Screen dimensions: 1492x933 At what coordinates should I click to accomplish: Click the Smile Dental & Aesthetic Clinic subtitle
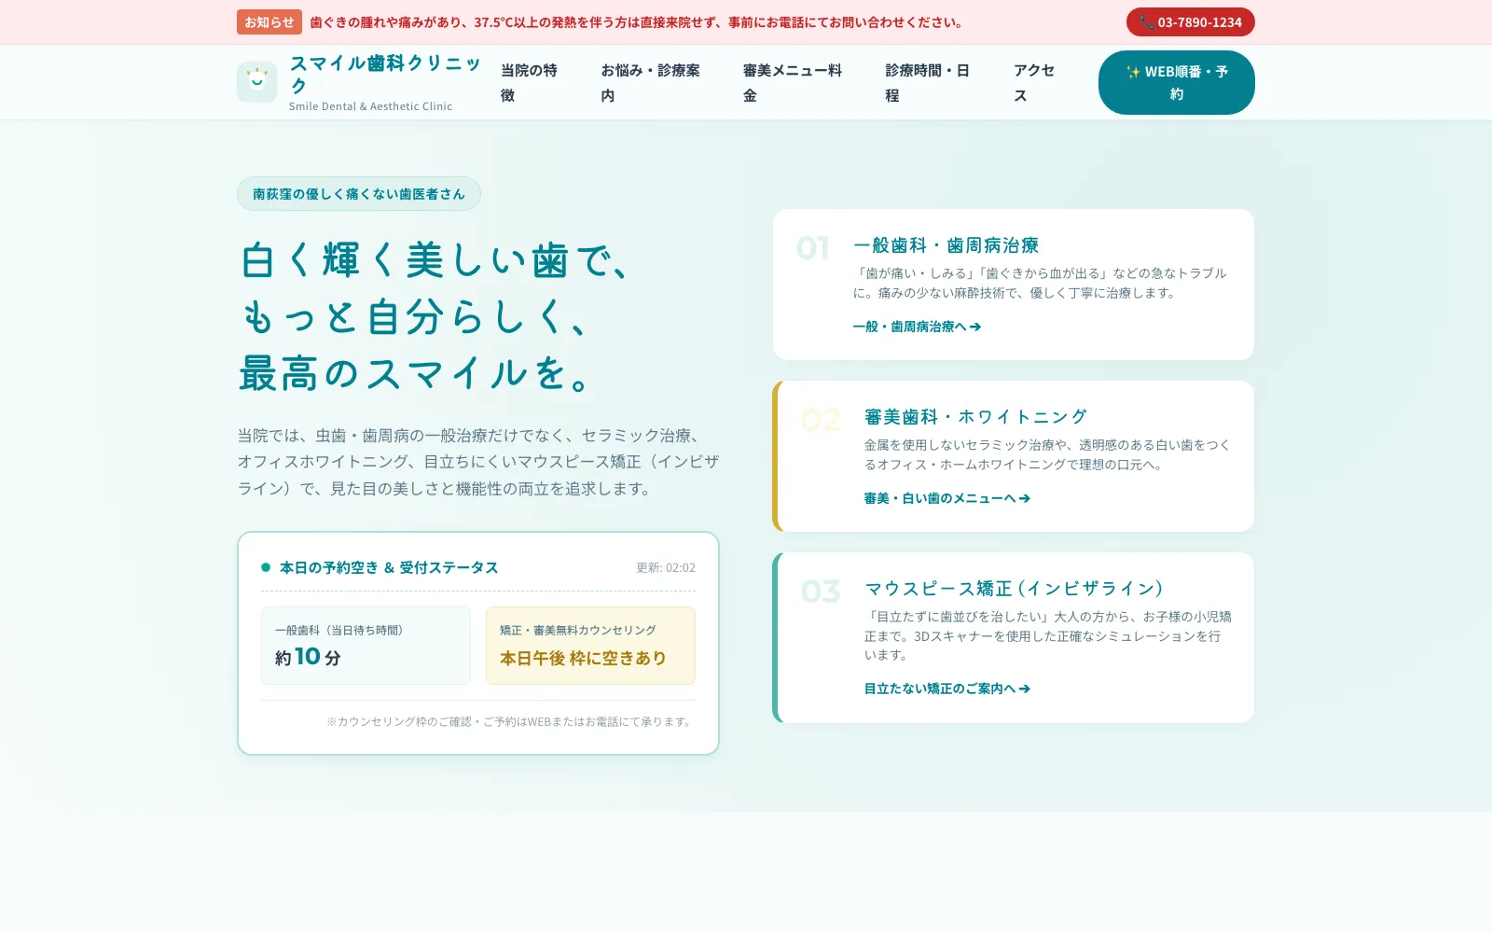[370, 106]
